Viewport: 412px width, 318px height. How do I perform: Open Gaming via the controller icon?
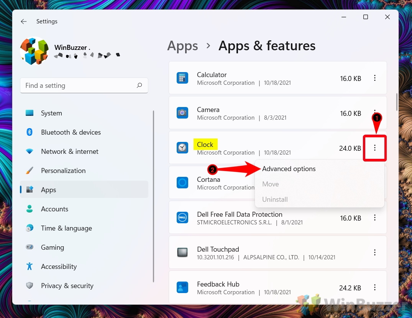pos(30,247)
